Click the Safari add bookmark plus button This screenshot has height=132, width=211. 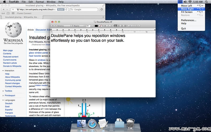coord(13,10)
